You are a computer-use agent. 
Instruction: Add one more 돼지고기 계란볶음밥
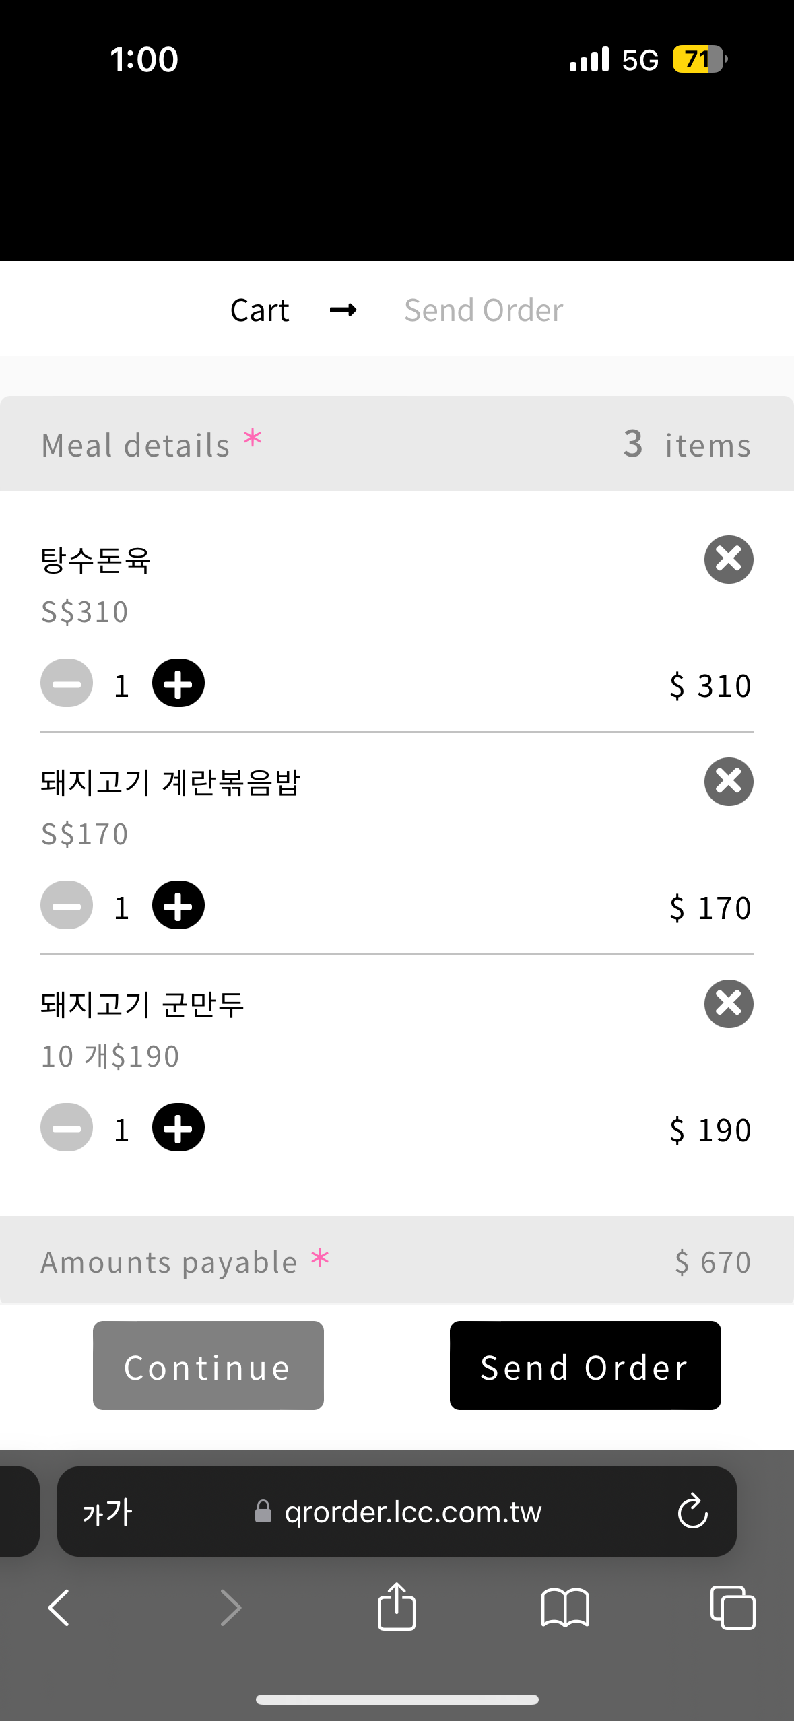tap(178, 905)
